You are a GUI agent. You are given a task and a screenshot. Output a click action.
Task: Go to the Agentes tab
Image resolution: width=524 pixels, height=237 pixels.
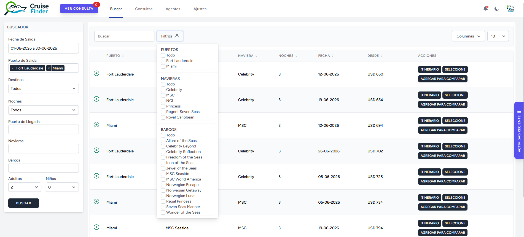(173, 9)
